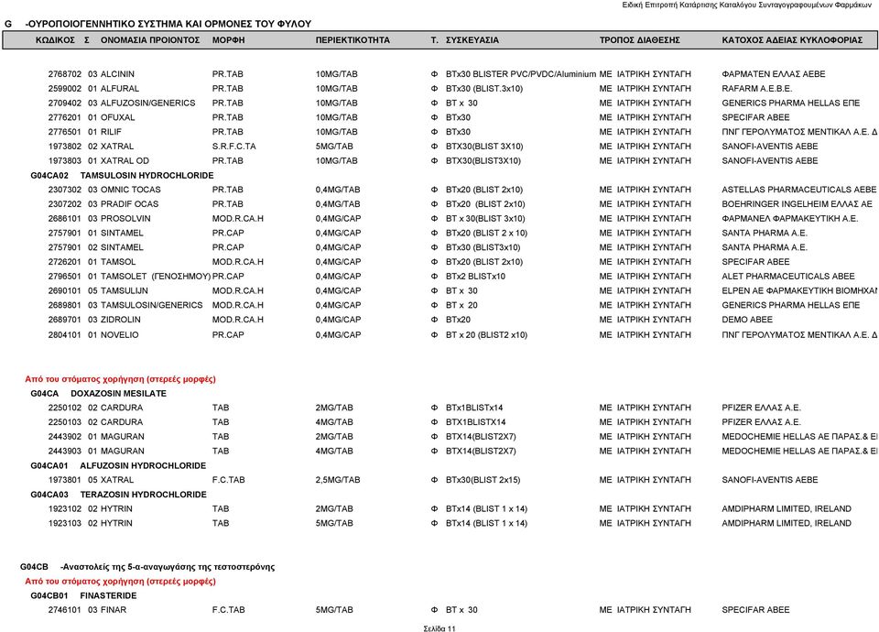Select ΦΑΡΜΑΝΕΛ ΦΑΡΜΑΚΕΥΤΙΚΗ Α.Ε. holder
Screen dimensions: 879x632
coord(790,219)
